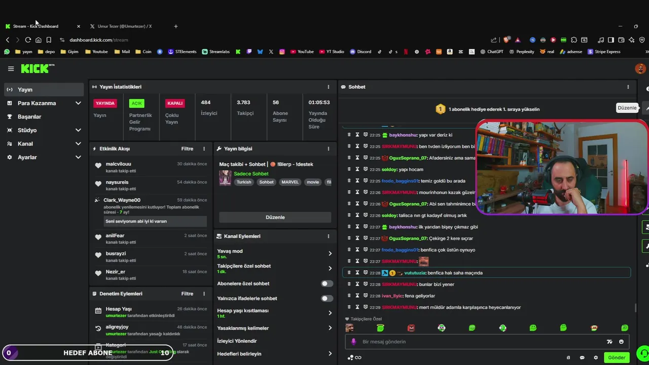This screenshot has height=365, width=649.
Task: Select İzleyici Yönlendir channel action
Action: click(x=237, y=341)
